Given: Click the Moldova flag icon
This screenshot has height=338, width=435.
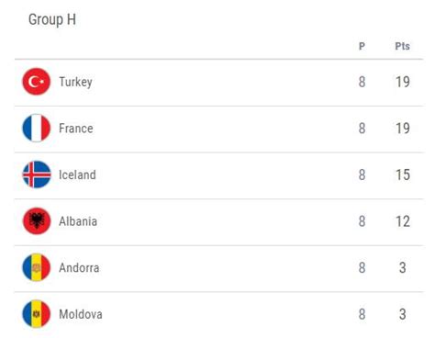Looking at the screenshot, I should (x=37, y=314).
